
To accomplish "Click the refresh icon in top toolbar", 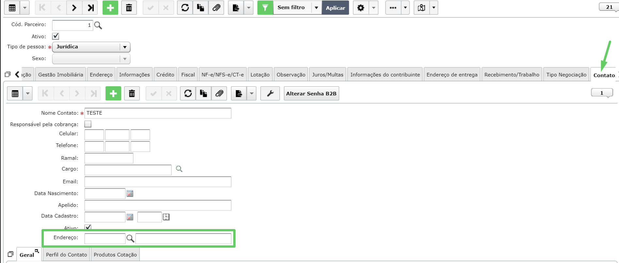I will coord(185,8).
